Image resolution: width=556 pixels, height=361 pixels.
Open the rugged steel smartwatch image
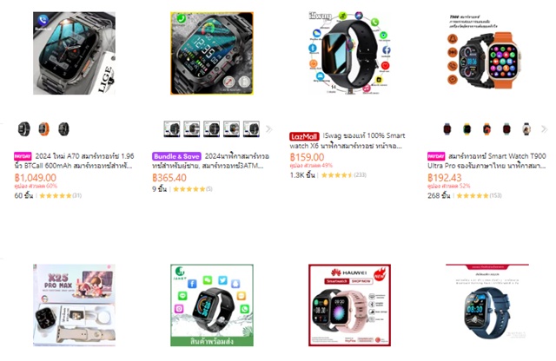212,53
